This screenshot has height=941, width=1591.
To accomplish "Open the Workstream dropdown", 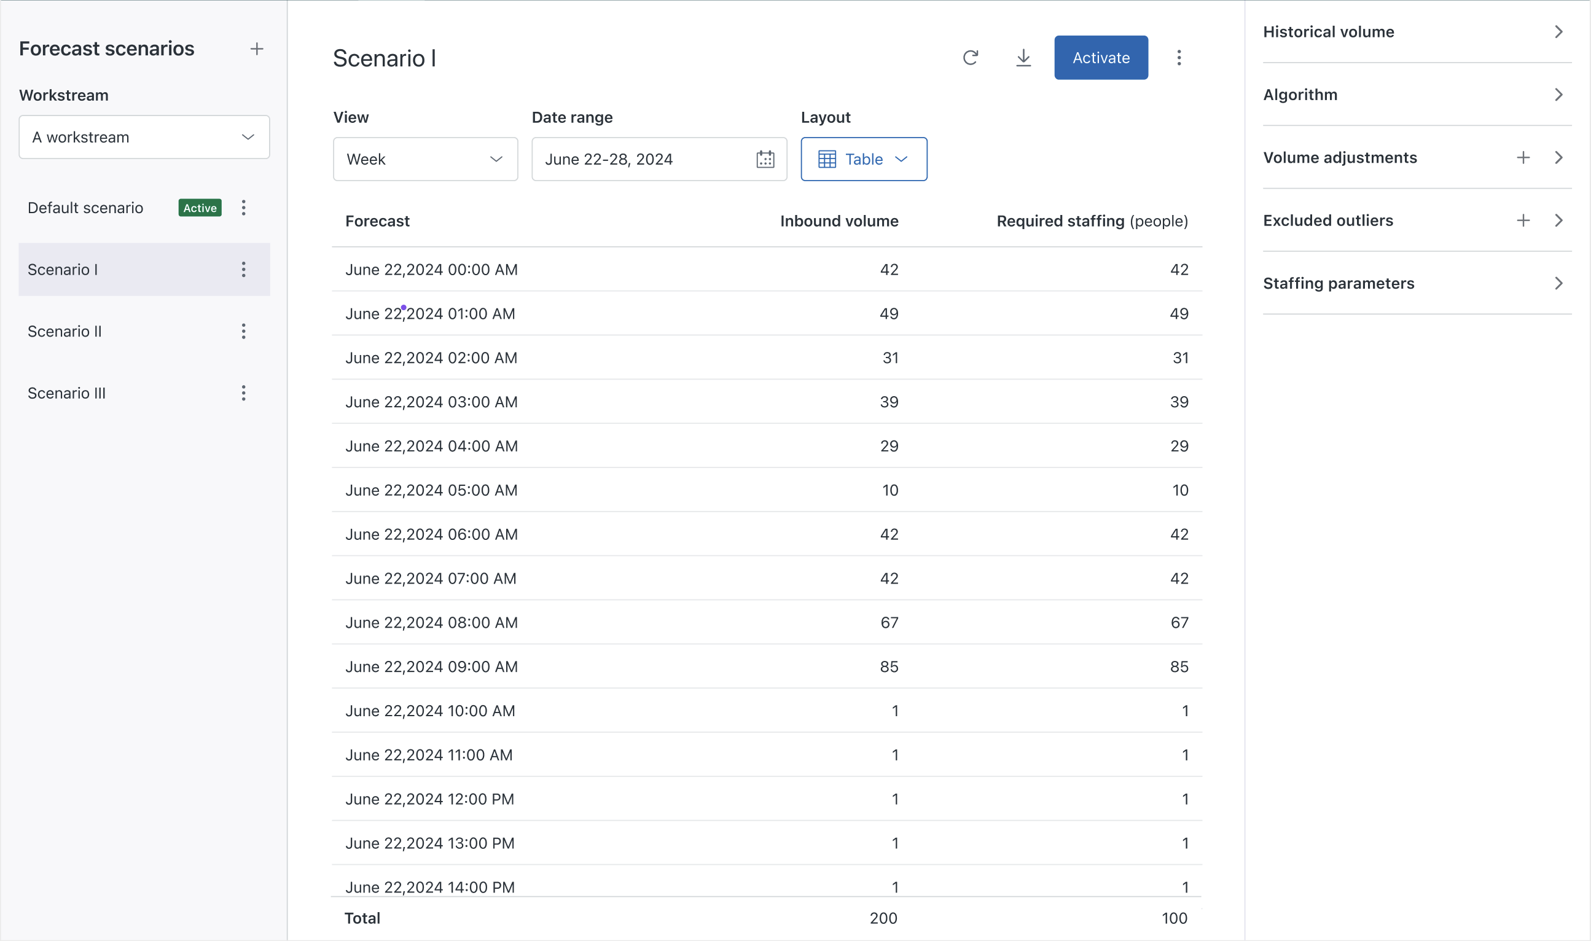I will (x=144, y=137).
